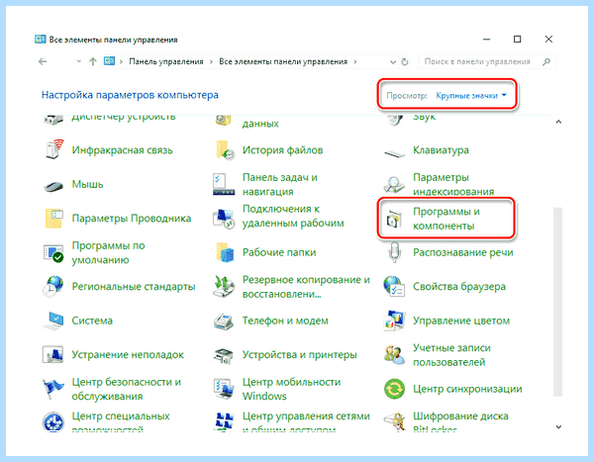Image resolution: width=594 pixels, height=462 pixels.
Task: Refresh the control panel view
Action: pos(405,61)
